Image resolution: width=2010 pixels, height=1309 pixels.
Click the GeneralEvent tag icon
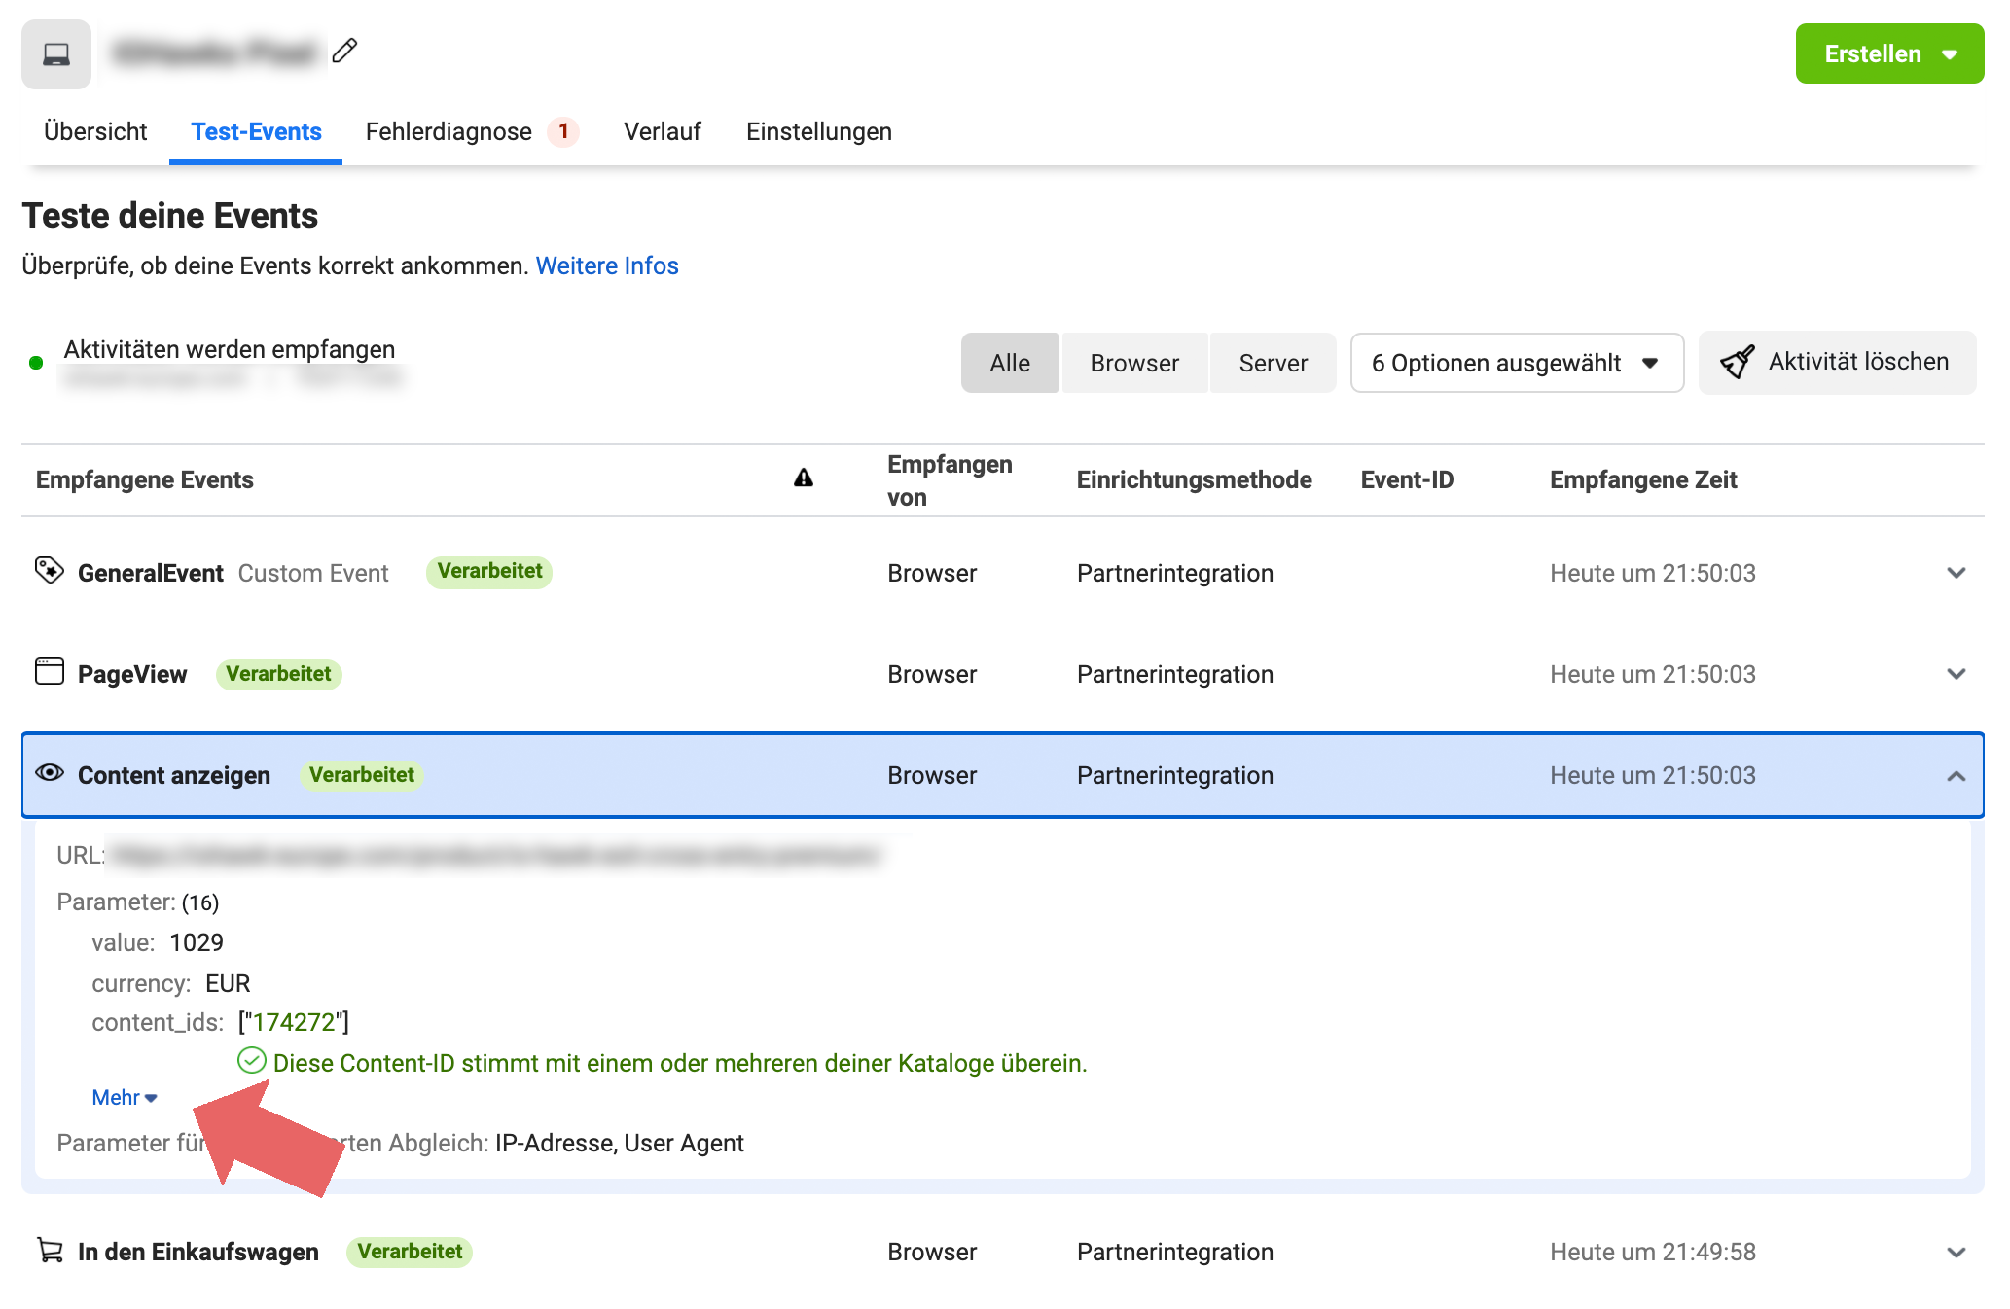coord(49,570)
